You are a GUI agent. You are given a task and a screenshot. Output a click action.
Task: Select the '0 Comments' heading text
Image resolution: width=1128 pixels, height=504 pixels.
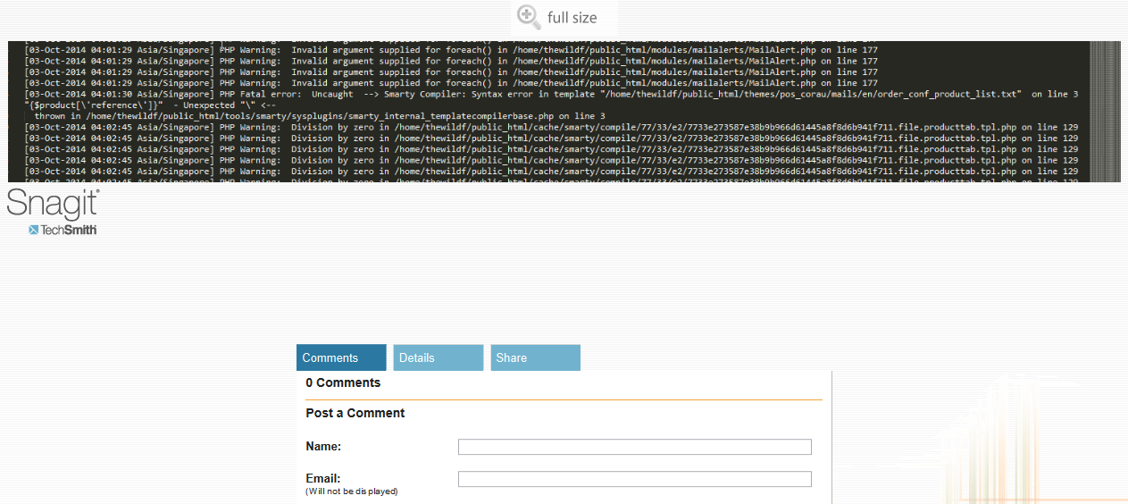pyautogui.click(x=343, y=382)
